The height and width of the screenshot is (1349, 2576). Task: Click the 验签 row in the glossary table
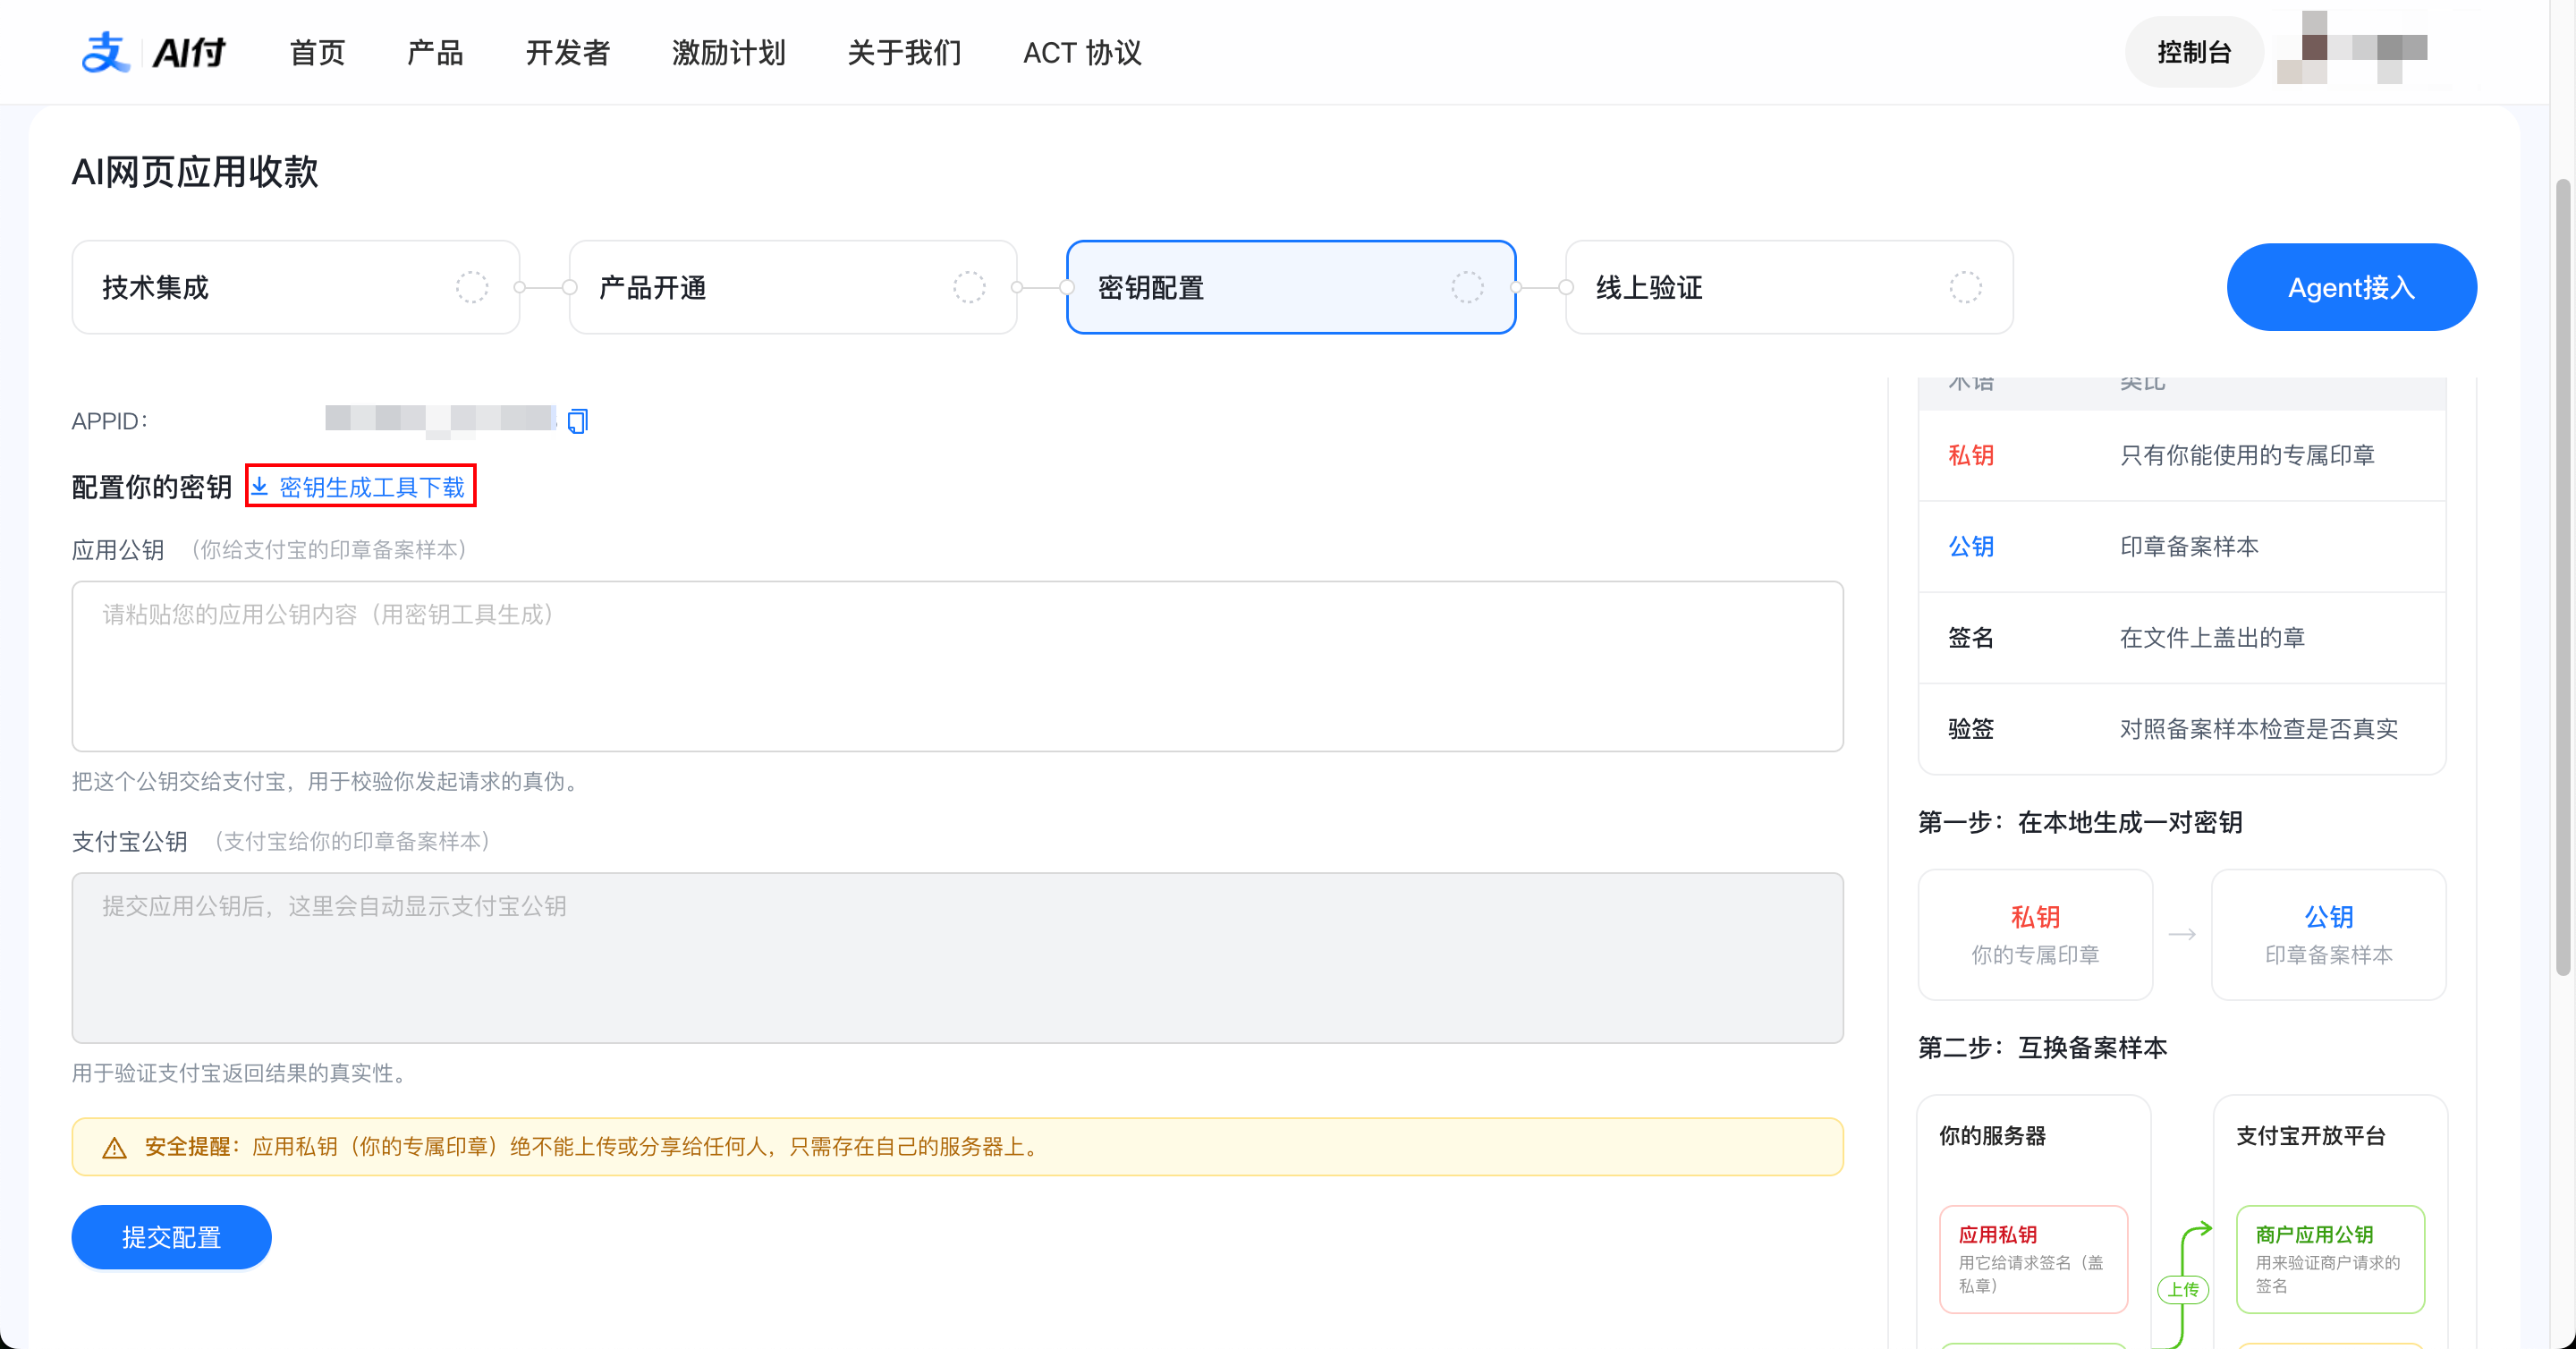point(2182,729)
